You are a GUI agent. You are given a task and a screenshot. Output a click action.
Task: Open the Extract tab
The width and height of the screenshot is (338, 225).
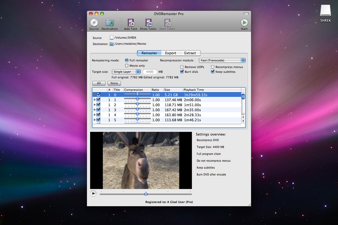190,53
